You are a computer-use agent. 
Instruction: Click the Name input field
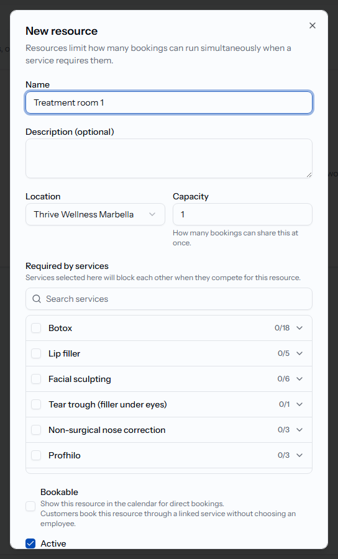click(169, 102)
